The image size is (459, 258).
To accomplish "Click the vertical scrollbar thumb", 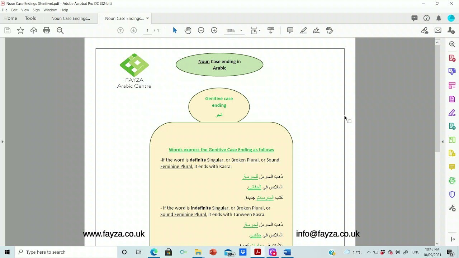I will point(437,99).
